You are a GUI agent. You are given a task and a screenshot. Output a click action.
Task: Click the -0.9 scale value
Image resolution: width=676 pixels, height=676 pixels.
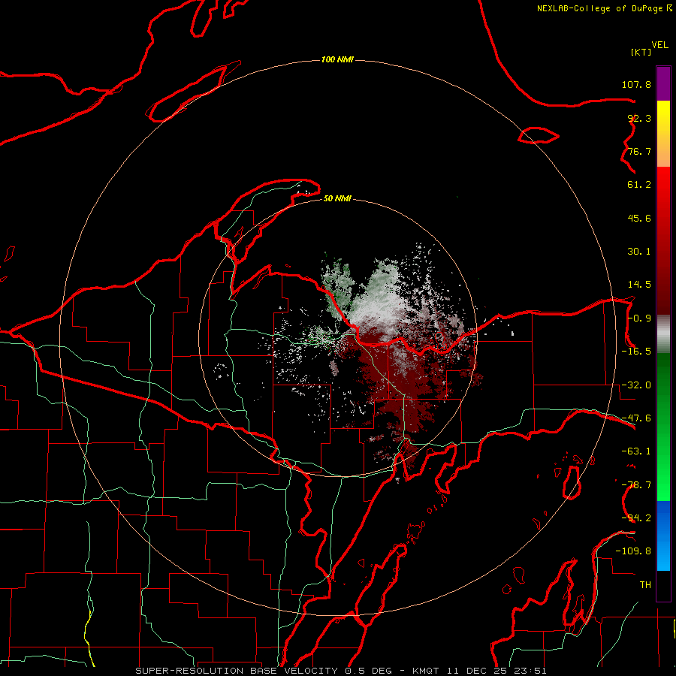(x=639, y=318)
